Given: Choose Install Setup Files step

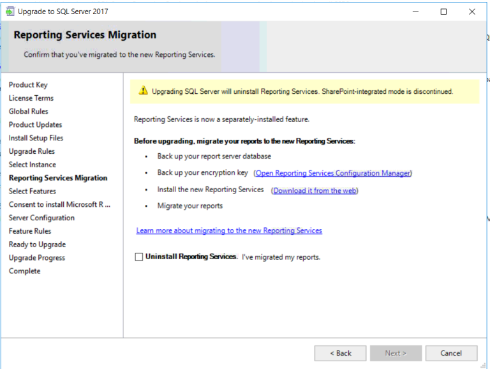Looking at the screenshot, I should click(x=36, y=139).
